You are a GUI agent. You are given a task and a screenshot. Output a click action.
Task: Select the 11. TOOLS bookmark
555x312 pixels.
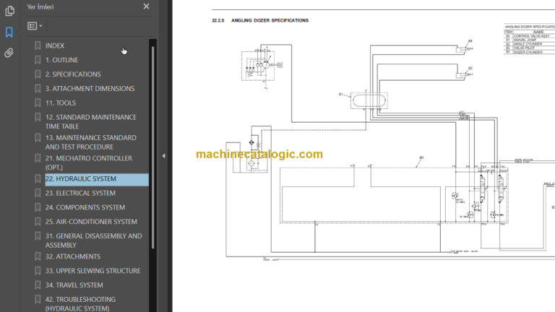(x=61, y=103)
